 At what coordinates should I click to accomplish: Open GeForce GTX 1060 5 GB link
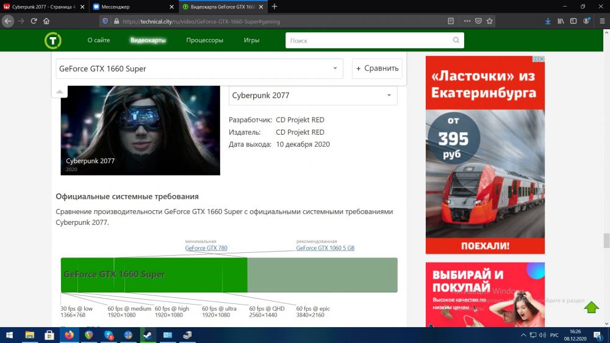[x=325, y=248]
